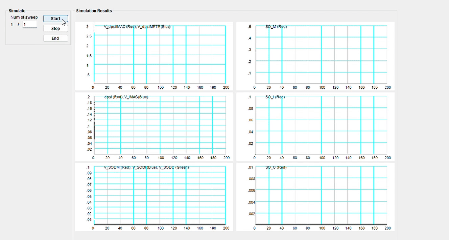Viewport: 449px width, 240px height.
Task: Click the 'Simulation Results' panel heading
Action: click(94, 11)
